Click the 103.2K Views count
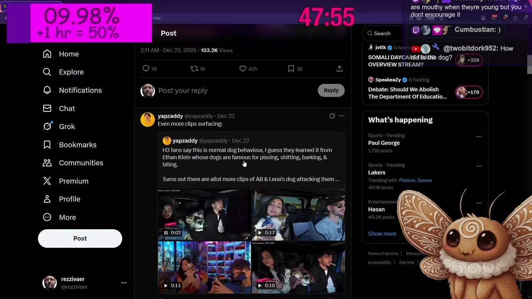532x299 pixels. pyautogui.click(x=217, y=50)
